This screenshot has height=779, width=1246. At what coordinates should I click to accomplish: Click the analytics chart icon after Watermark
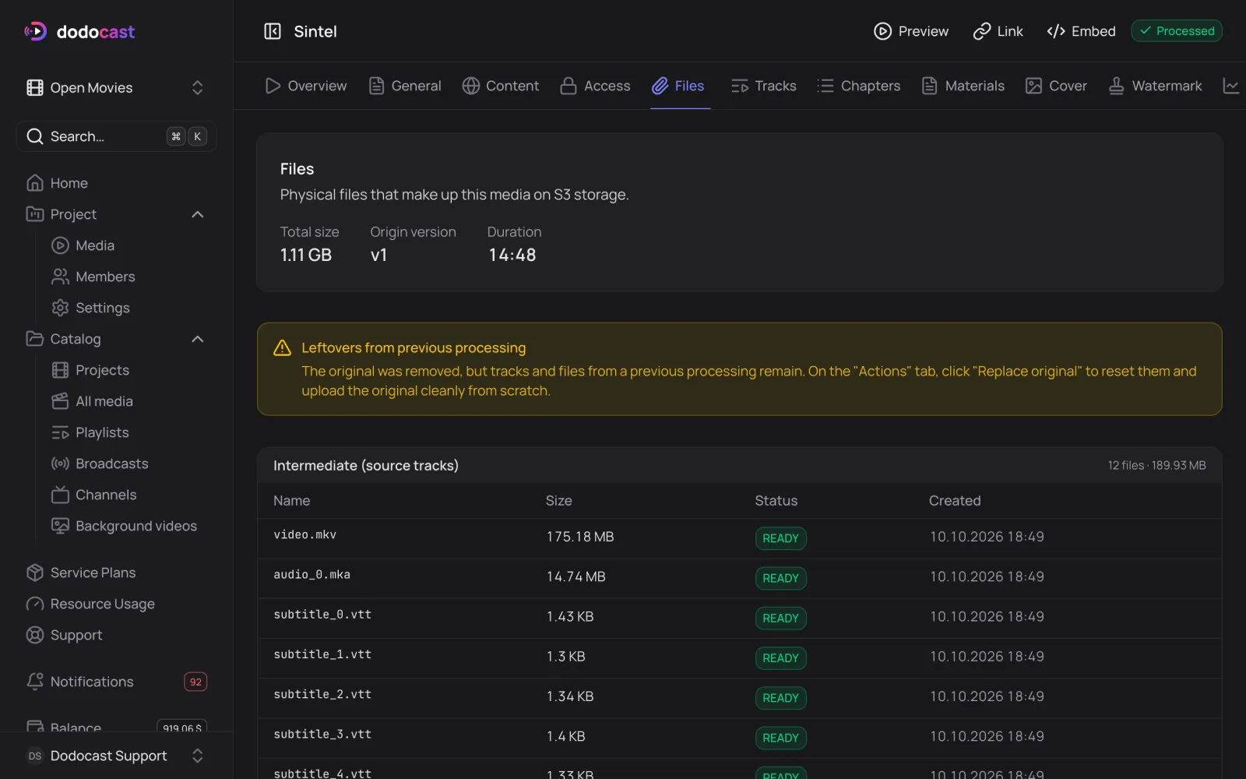point(1231,86)
